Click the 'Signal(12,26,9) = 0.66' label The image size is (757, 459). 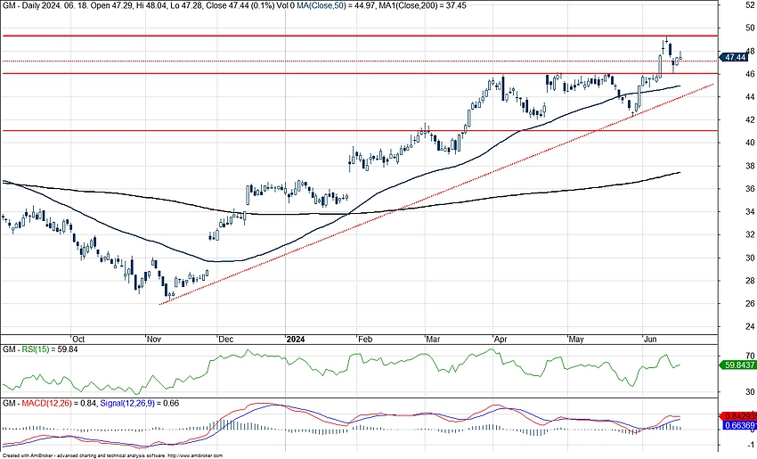[139, 403]
